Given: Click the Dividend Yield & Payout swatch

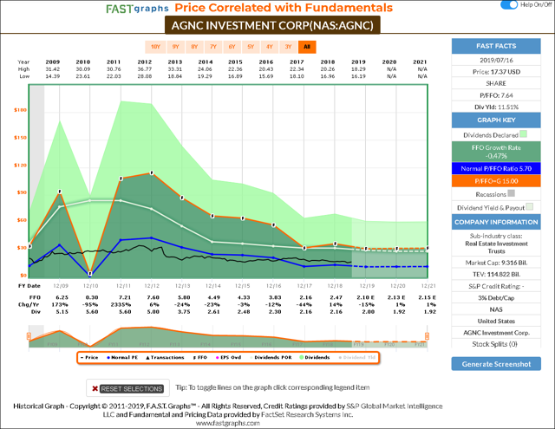Looking at the screenshot, I should pyautogui.click(x=530, y=206).
